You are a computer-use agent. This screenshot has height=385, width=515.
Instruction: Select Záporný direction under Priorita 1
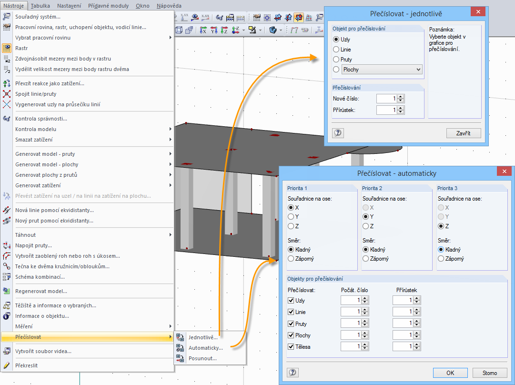coord(291,259)
